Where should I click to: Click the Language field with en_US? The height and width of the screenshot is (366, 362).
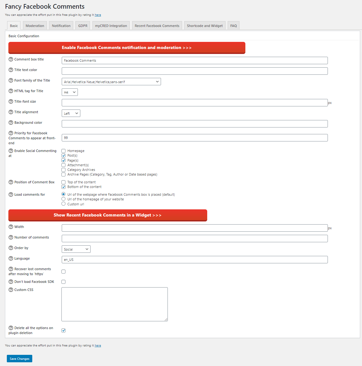(195, 260)
